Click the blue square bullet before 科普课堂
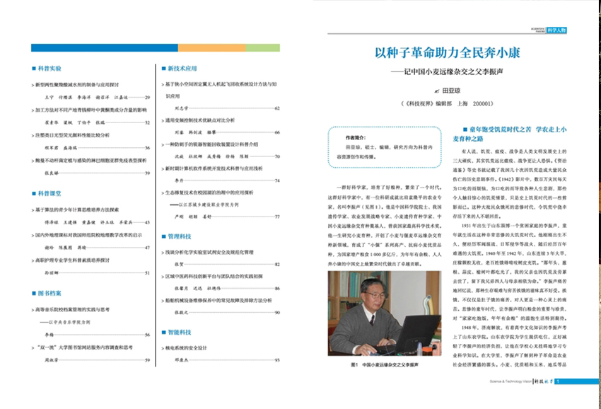The width and height of the screenshot is (601, 409). (x=34, y=192)
